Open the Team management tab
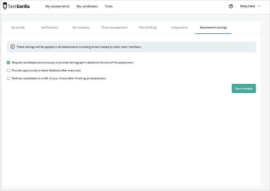The height and width of the screenshot is (191, 270). pyautogui.click(x=114, y=27)
